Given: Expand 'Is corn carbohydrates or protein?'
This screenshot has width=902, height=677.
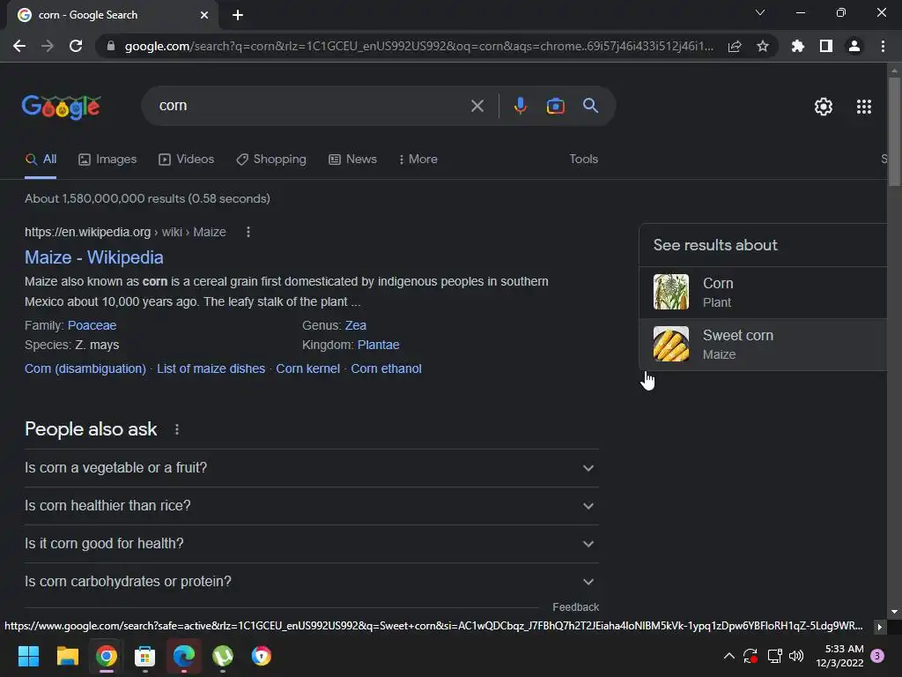Looking at the screenshot, I should point(311,582).
